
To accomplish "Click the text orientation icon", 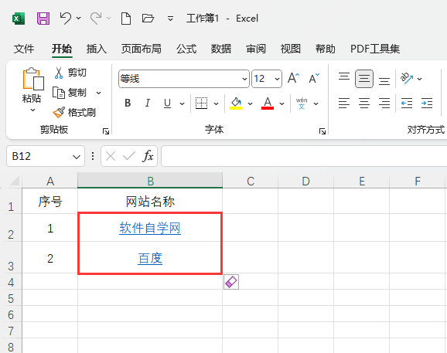I will 407,78.
